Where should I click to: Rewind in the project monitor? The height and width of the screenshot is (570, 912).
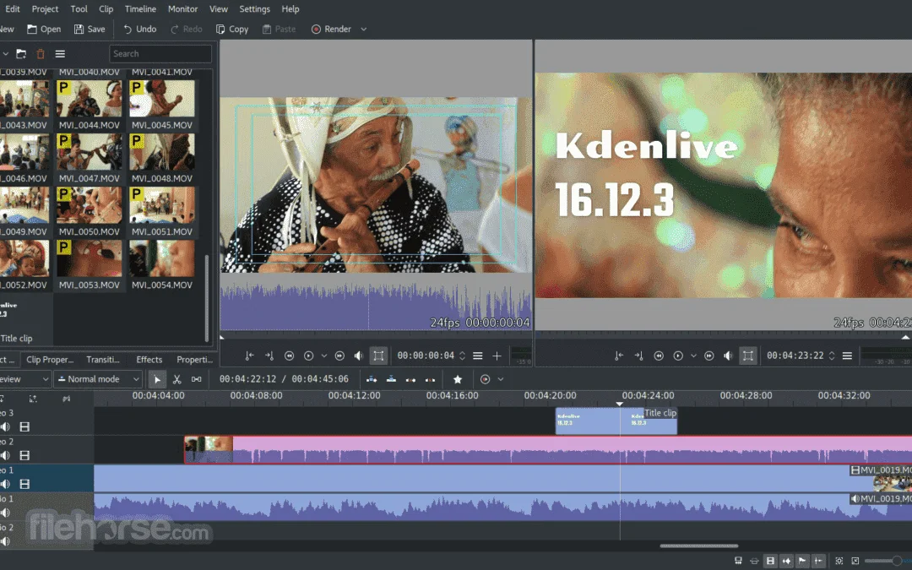click(x=659, y=356)
